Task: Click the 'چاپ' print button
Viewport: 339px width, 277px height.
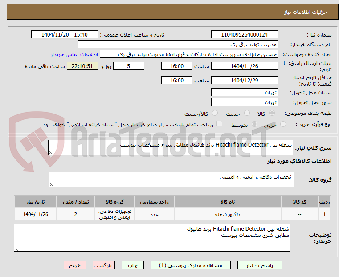Action: (133, 265)
